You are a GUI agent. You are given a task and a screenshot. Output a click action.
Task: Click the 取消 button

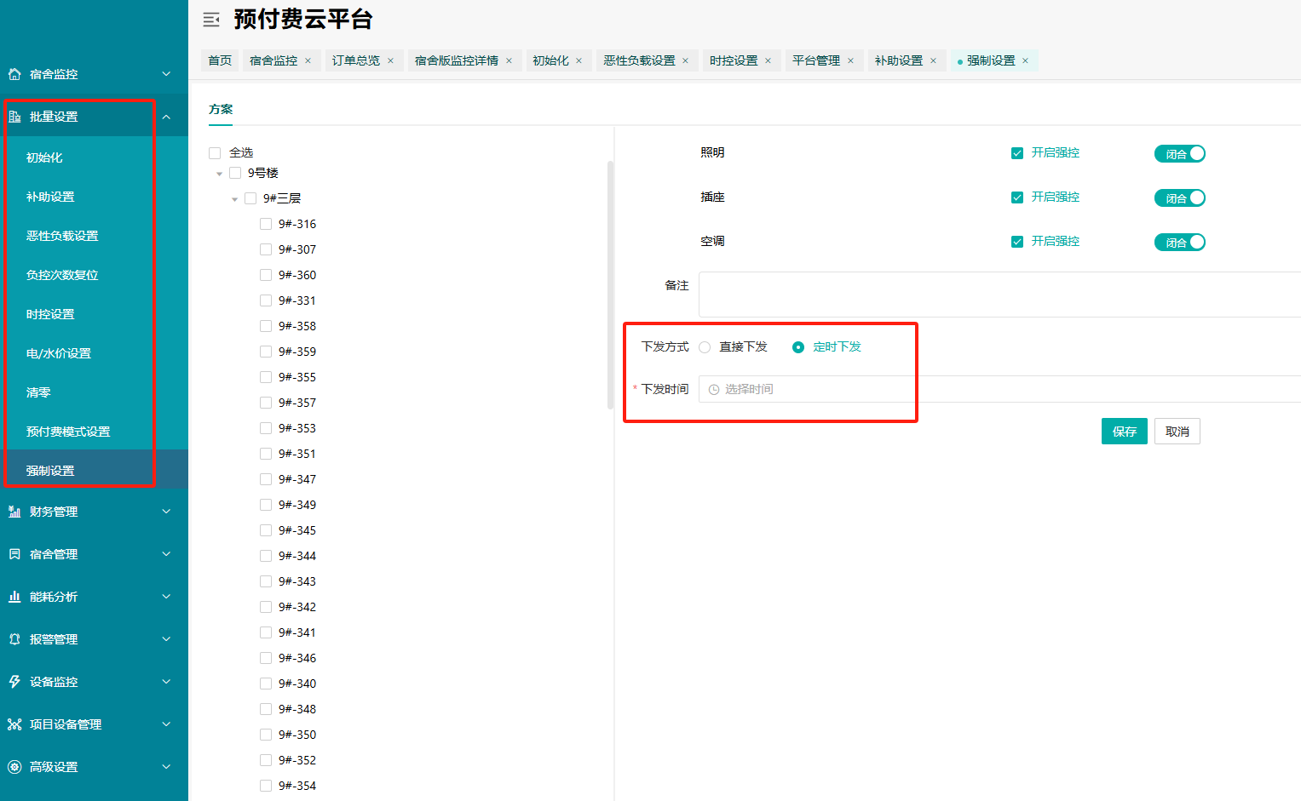[x=1177, y=432]
